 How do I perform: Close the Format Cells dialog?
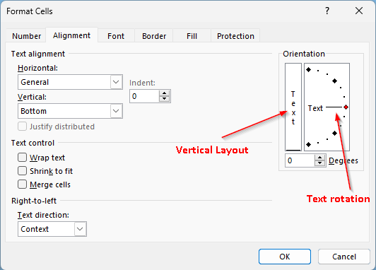tap(359, 11)
